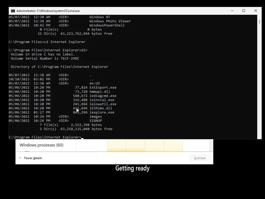The height and width of the screenshot is (199, 265).
Task: Click the 77,824 file size value
Action: [81, 88]
